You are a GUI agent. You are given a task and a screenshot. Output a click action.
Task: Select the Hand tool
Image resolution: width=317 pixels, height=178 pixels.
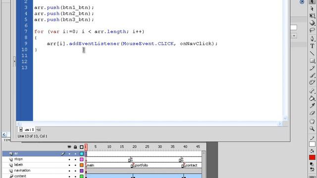point(312,121)
